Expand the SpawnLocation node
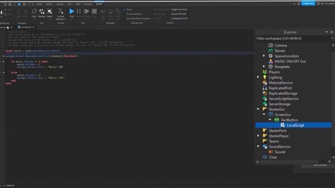This screenshot has width=335, height=188. (x=264, y=56)
